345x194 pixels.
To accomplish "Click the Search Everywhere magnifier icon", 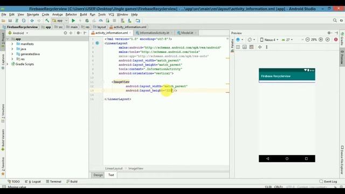I will point(335,20).
